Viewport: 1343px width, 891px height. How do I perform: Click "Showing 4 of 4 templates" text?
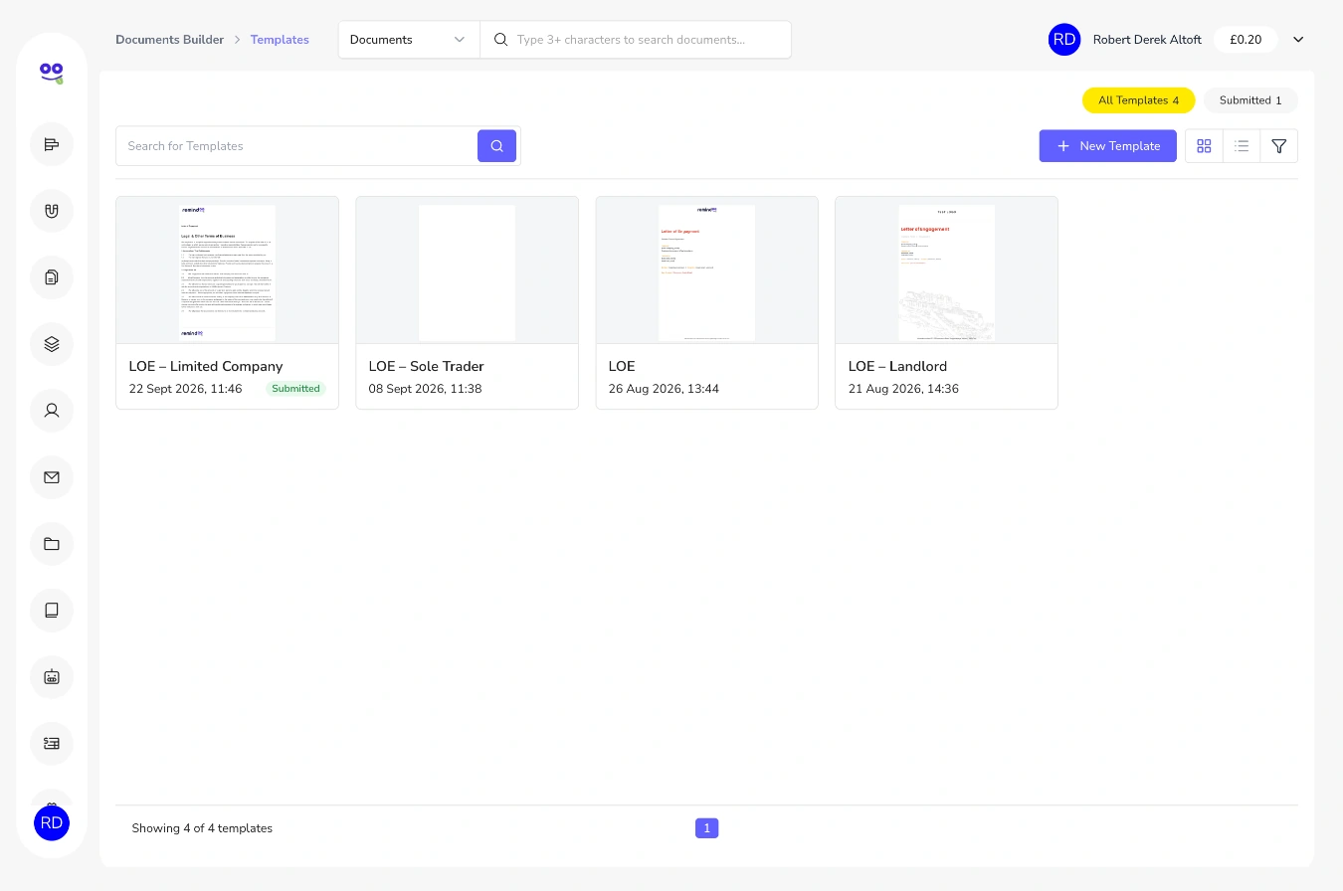[x=202, y=828]
